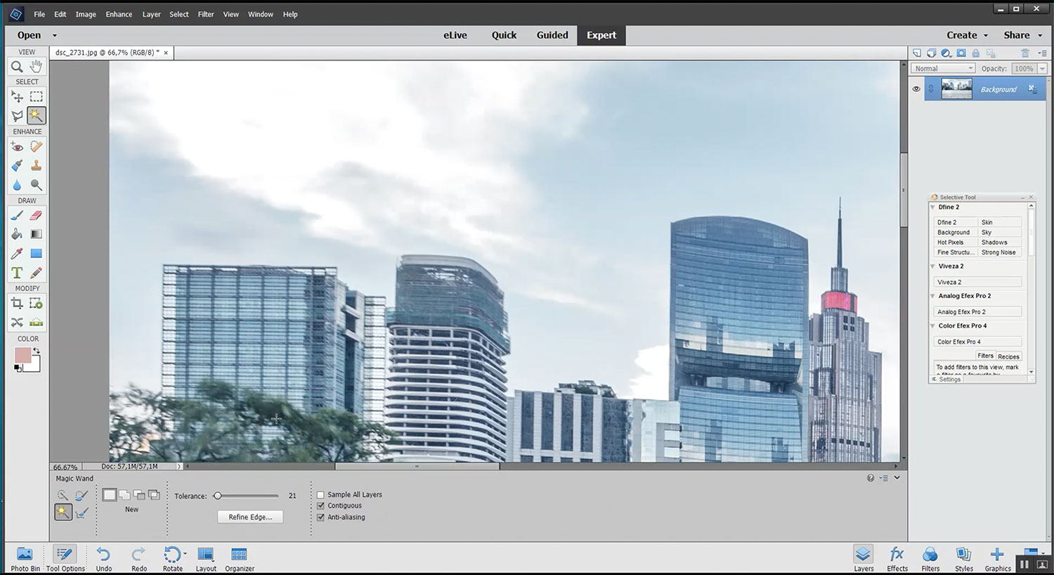Select the Type tool
Screen dimensions: 1054x575
pos(17,273)
